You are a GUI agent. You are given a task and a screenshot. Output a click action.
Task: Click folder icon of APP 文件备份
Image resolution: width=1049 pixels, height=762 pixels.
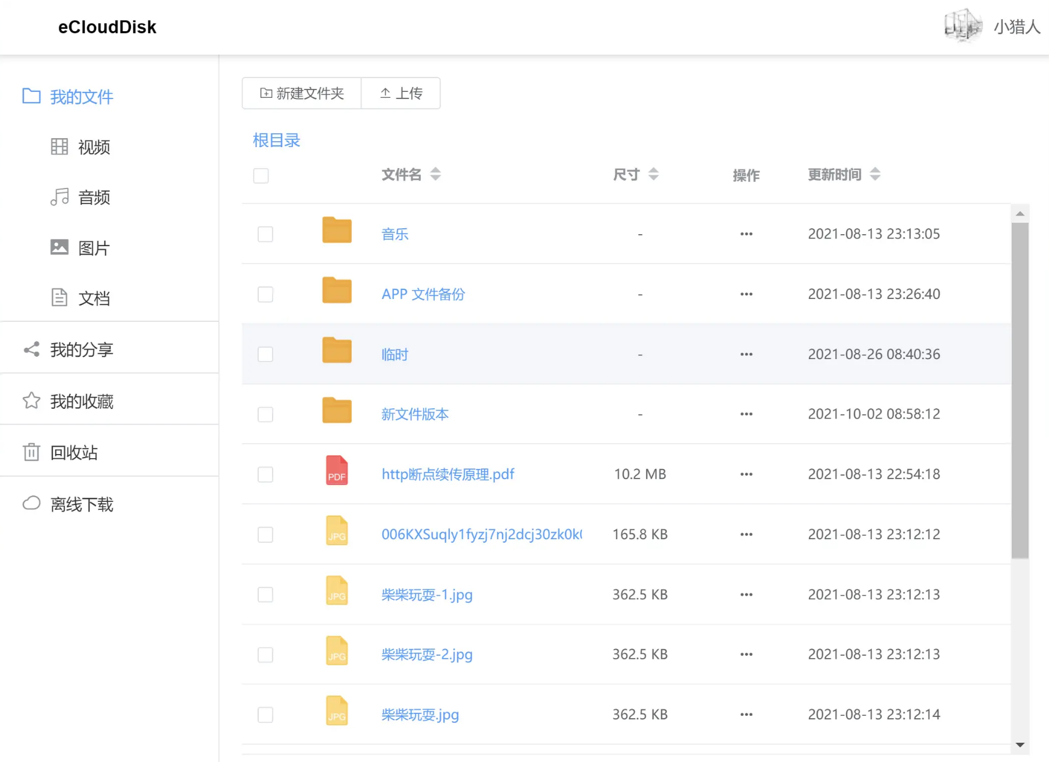(336, 291)
